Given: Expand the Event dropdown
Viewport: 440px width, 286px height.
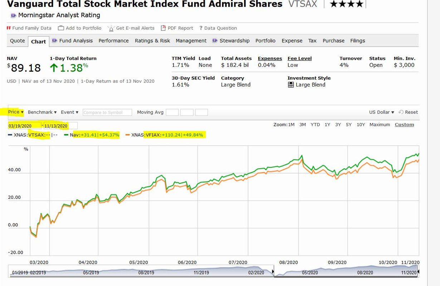Looking at the screenshot, I should point(69,112).
